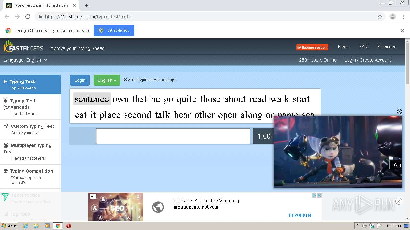Viewport: 410px width, 230px height.
Task: Open Typing Competition
Action: tap(30, 176)
